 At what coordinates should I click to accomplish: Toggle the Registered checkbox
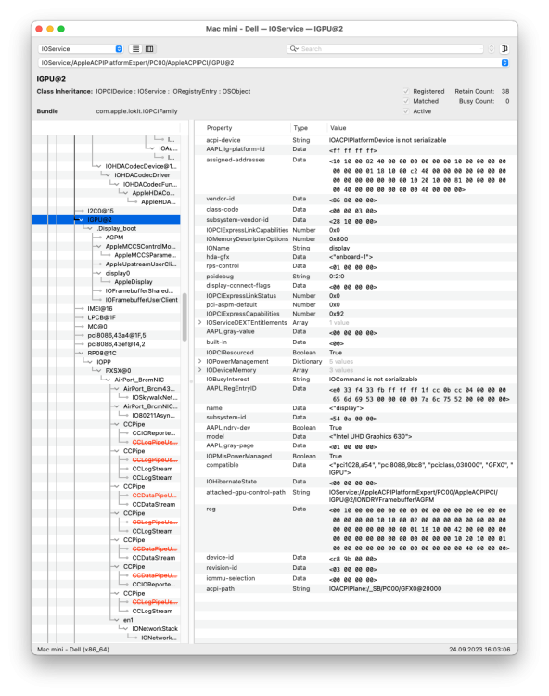(x=406, y=91)
